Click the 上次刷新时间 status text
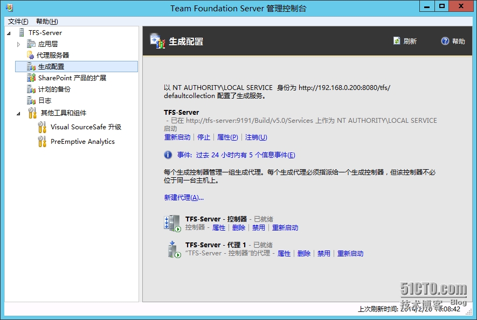The image size is (477, 320). tap(409, 309)
